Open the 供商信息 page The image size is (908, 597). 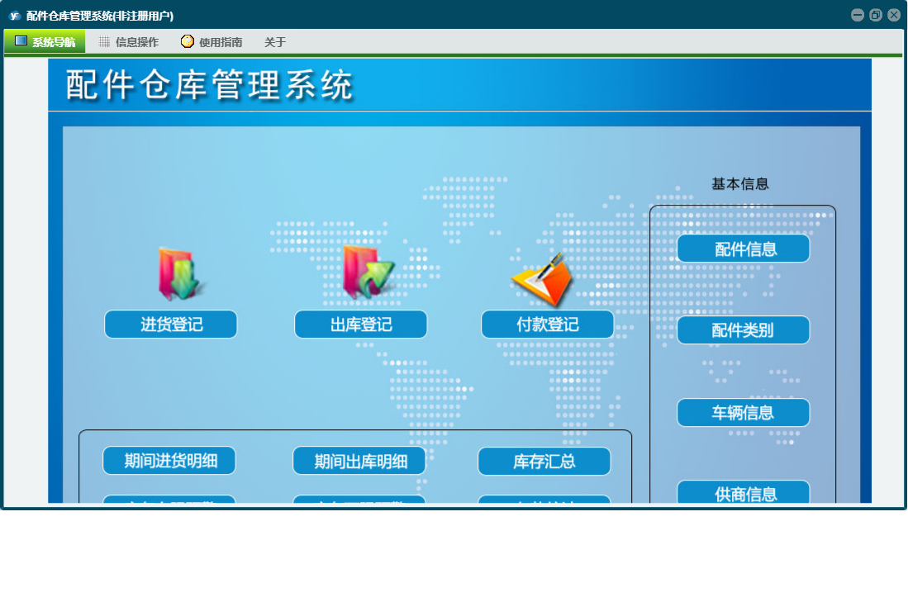point(743,493)
